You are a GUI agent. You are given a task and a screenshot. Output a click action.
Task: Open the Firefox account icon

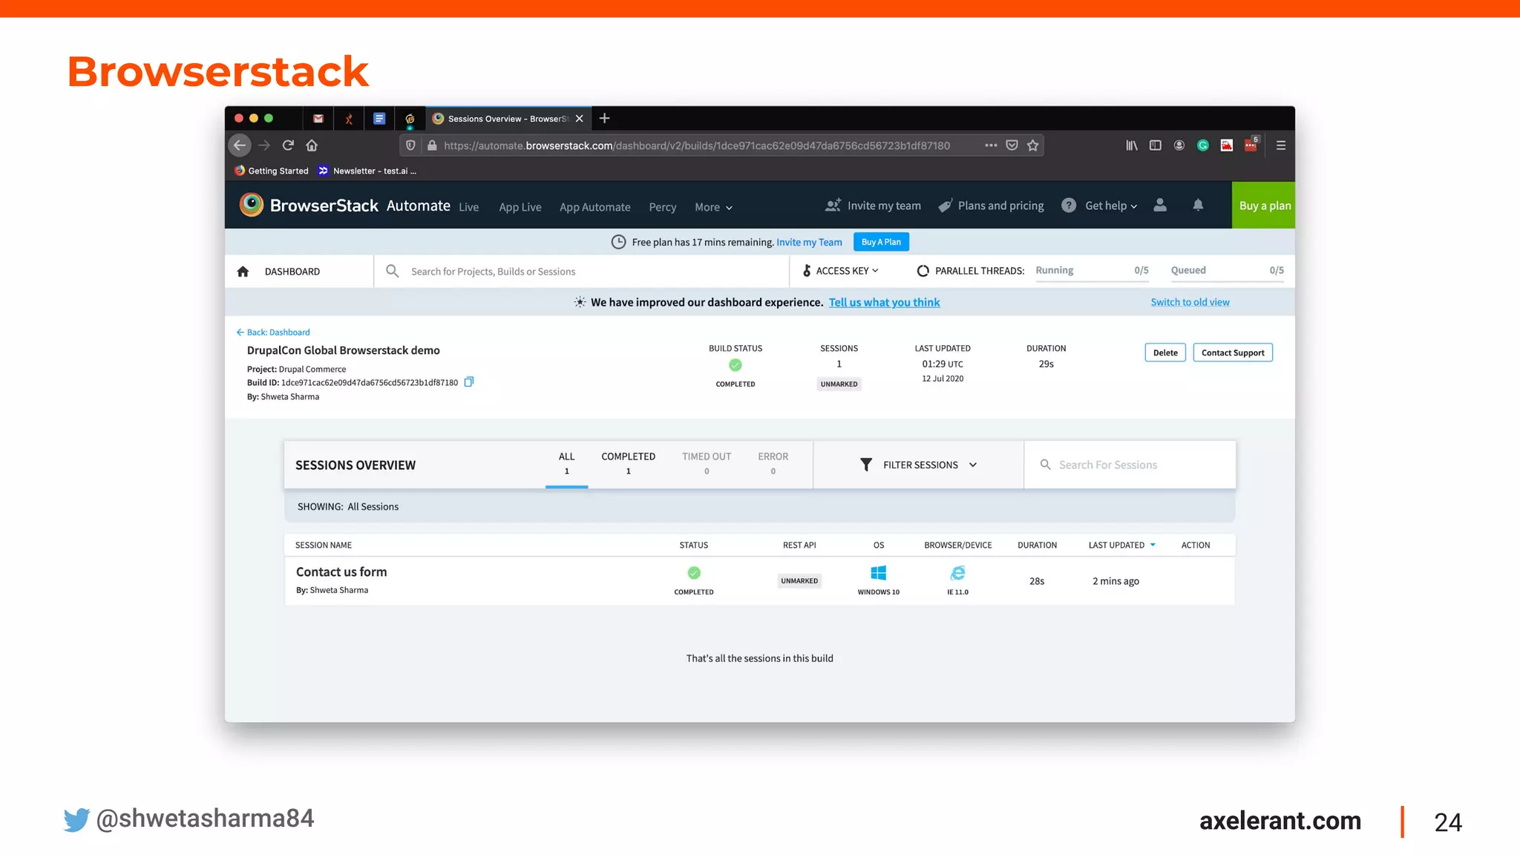(1179, 145)
